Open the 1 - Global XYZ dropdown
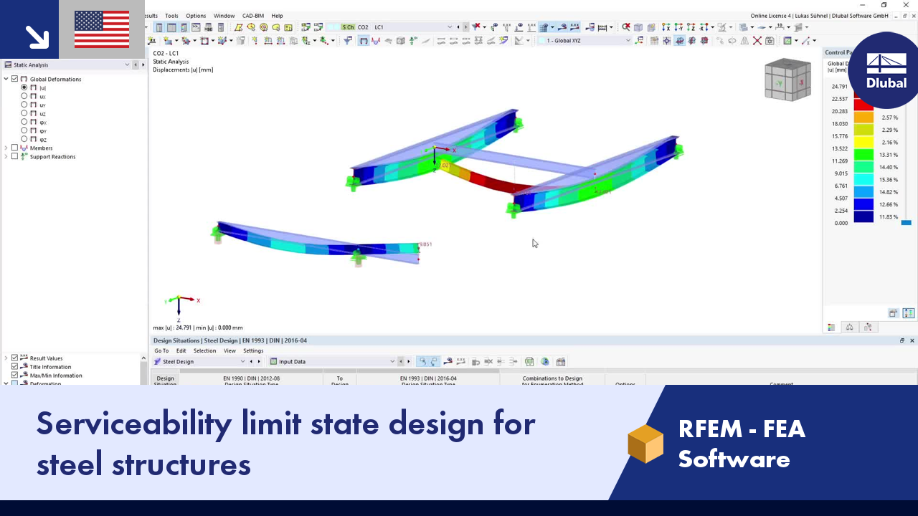This screenshot has width=918, height=516. pyautogui.click(x=628, y=40)
